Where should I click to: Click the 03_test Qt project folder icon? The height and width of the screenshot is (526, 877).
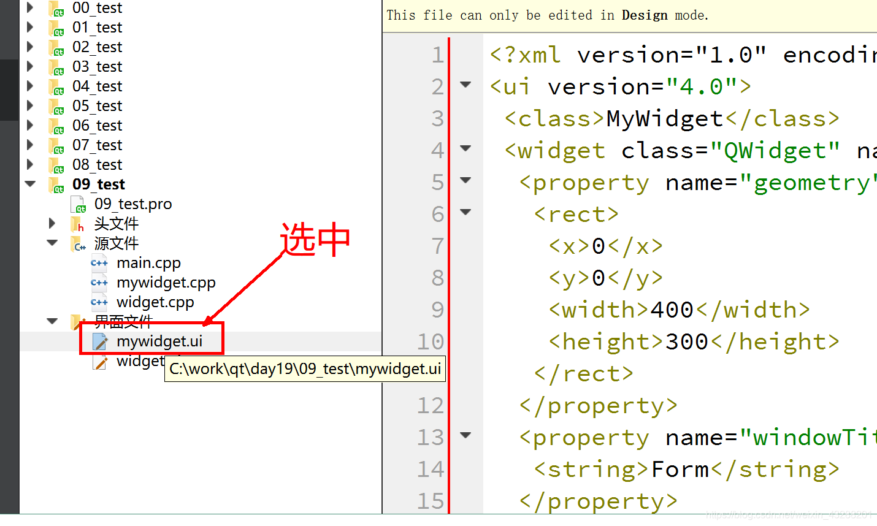click(x=56, y=67)
